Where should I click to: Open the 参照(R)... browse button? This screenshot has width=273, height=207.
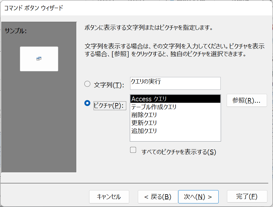pos(247,100)
